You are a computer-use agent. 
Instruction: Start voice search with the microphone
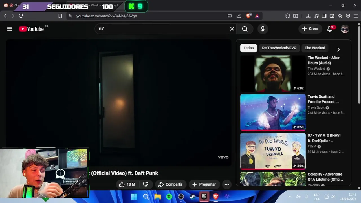click(263, 29)
